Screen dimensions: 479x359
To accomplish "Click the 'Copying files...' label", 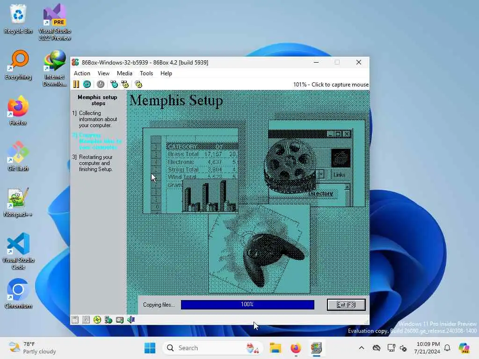I will pos(159,305).
